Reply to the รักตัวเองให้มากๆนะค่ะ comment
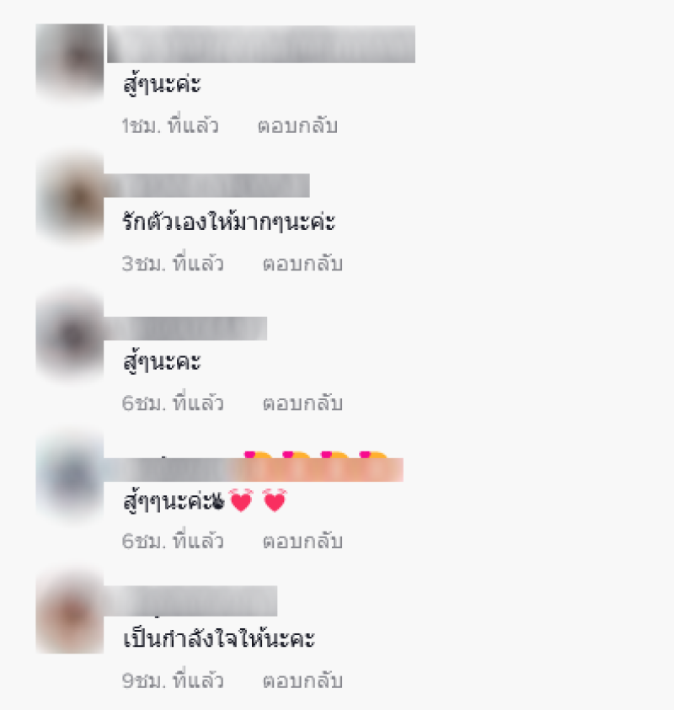Viewport: 674px width, 710px height. click(302, 264)
